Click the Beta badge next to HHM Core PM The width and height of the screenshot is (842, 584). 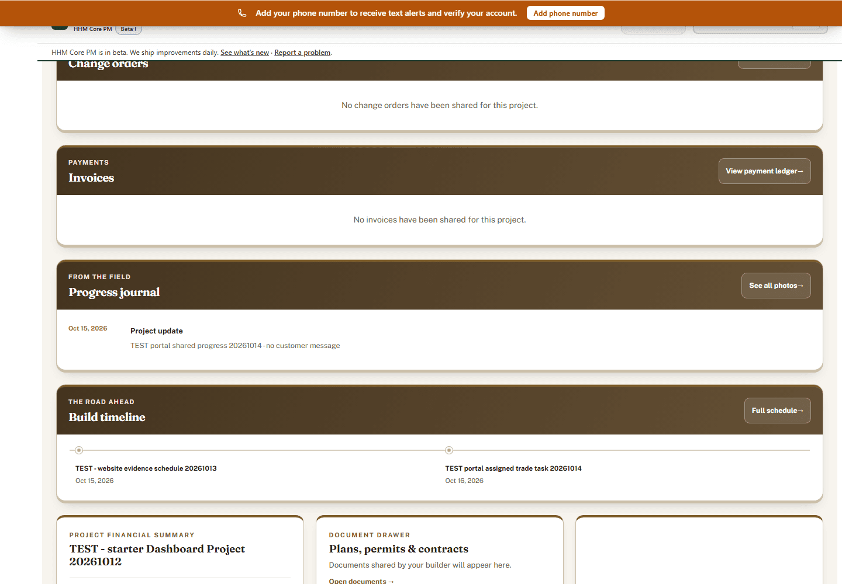[x=129, y=29]
